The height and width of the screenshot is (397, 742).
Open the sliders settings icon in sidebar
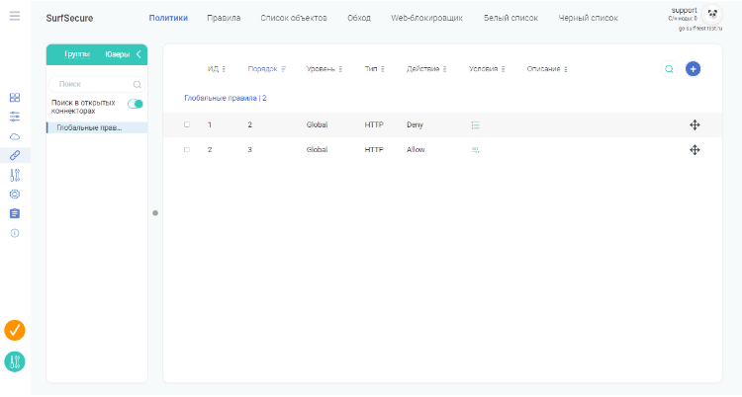click(x=15, y=117)
